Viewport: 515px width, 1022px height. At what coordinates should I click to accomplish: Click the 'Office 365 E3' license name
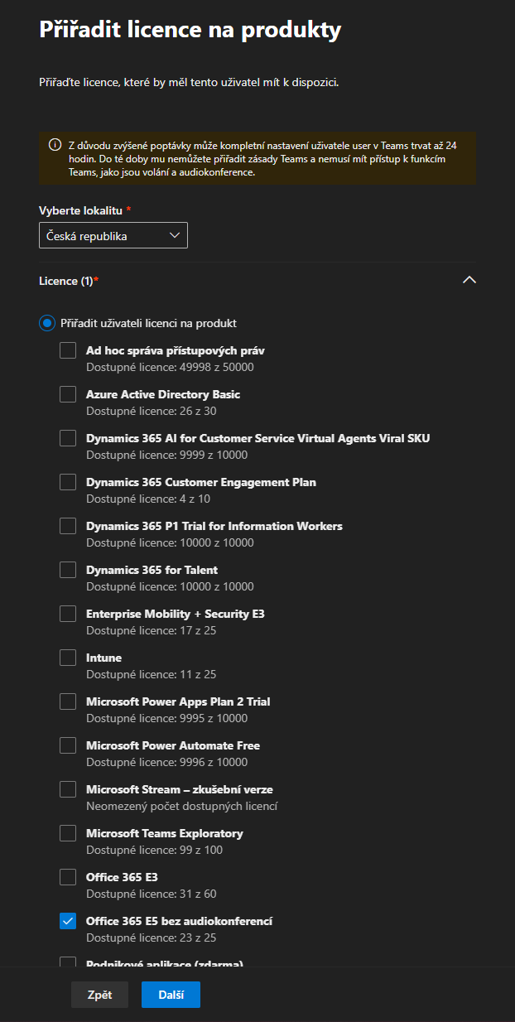coord(122,877)
